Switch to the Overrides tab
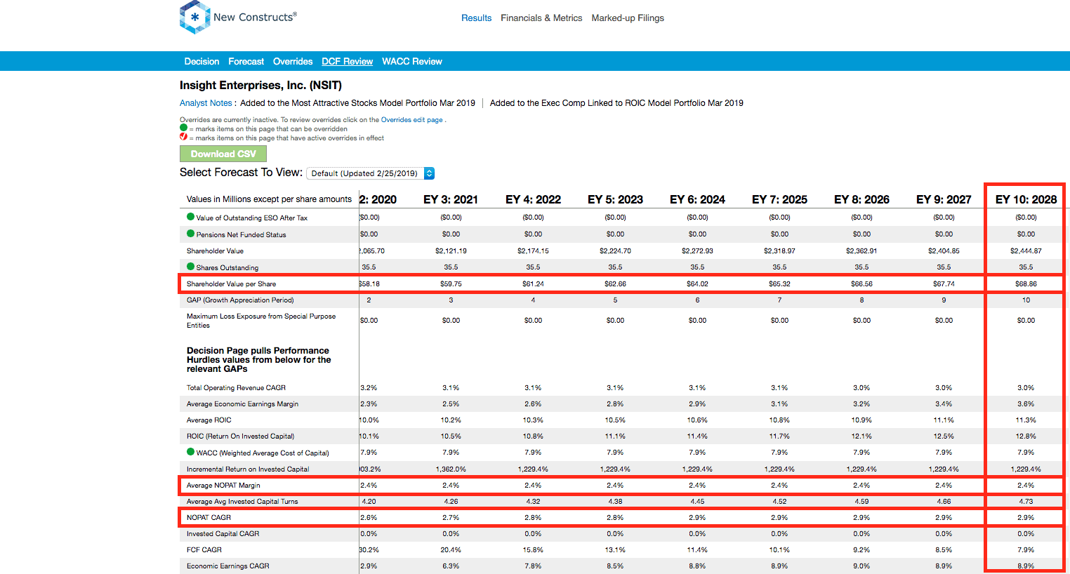 293,62
